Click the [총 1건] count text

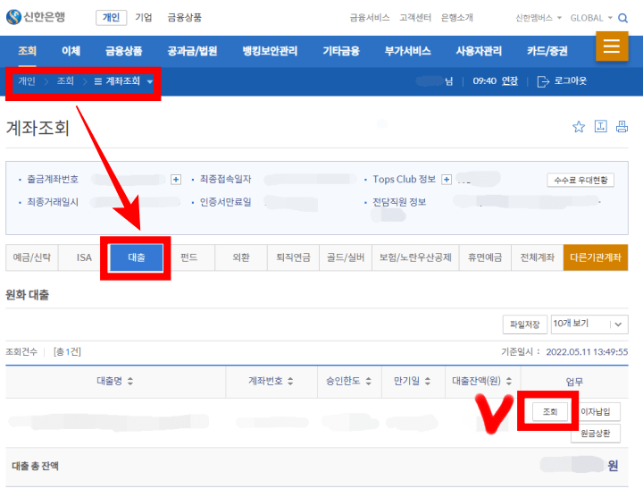tap(67, 352)
